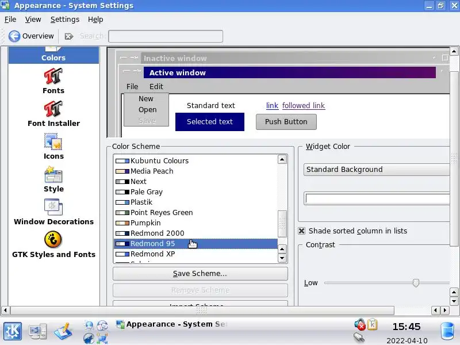Open the KDE application launcher menu
Screen dimensions: 460x345
coord(12,332)
